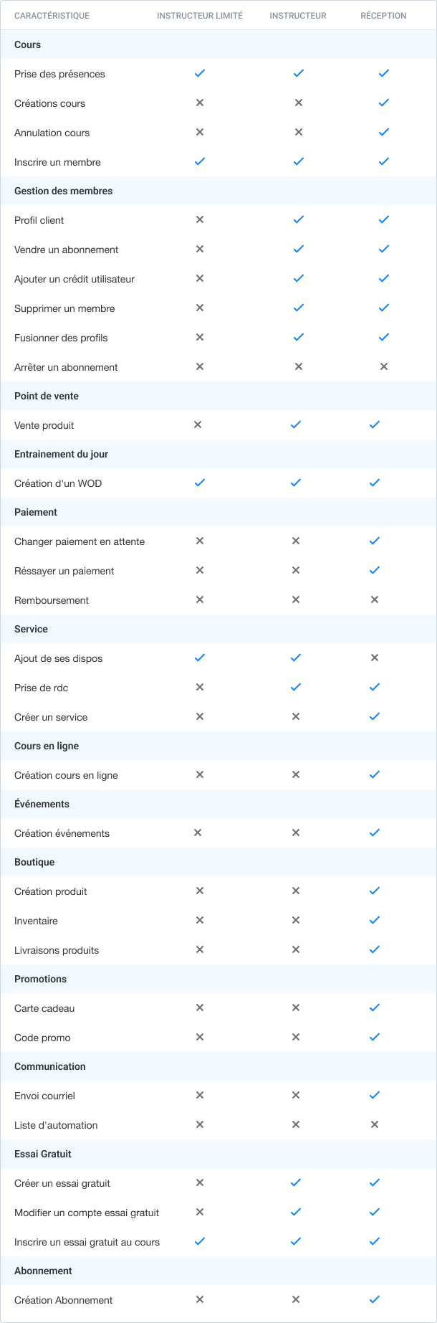Click the Instructeur Limité column header

tap(200, 16)
